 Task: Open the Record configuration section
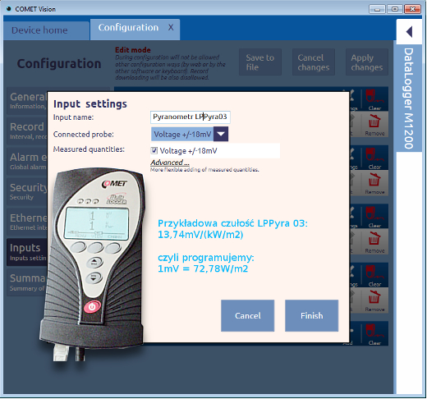click(x=27, y=131)
